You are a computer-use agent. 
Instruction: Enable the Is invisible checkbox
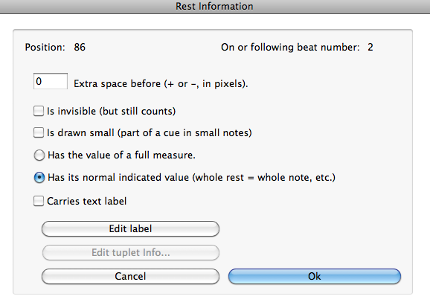pyautogui.click(x=39, y=111)
